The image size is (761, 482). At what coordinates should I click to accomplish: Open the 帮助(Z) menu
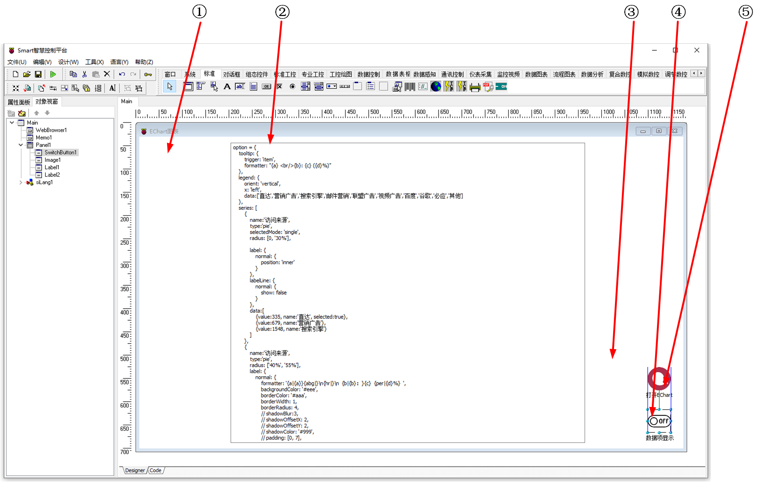click(x=144, y=62)
